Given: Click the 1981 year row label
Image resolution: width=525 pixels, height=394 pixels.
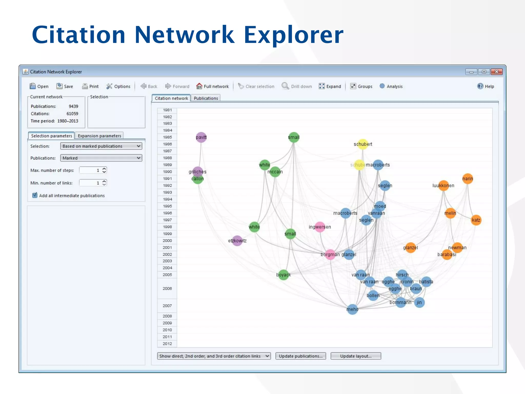Looking at the screenshot, I should point(167,110).
